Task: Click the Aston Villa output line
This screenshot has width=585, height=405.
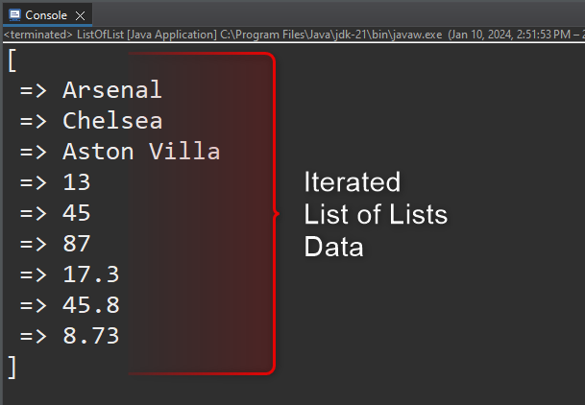Action: point(120,152)
